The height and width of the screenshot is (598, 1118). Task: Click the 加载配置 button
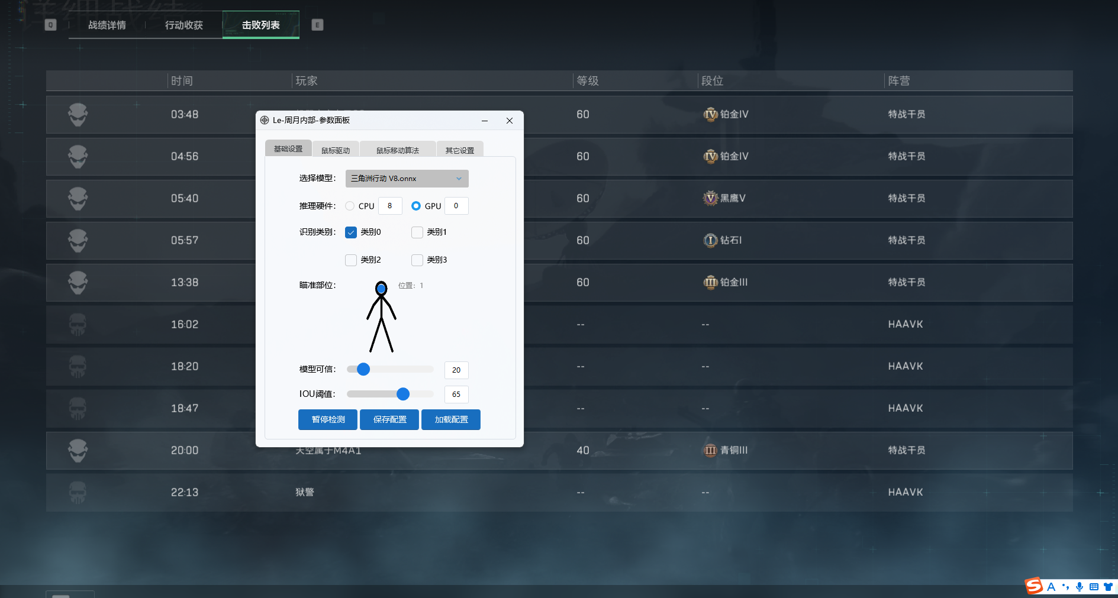coord(451,419)
